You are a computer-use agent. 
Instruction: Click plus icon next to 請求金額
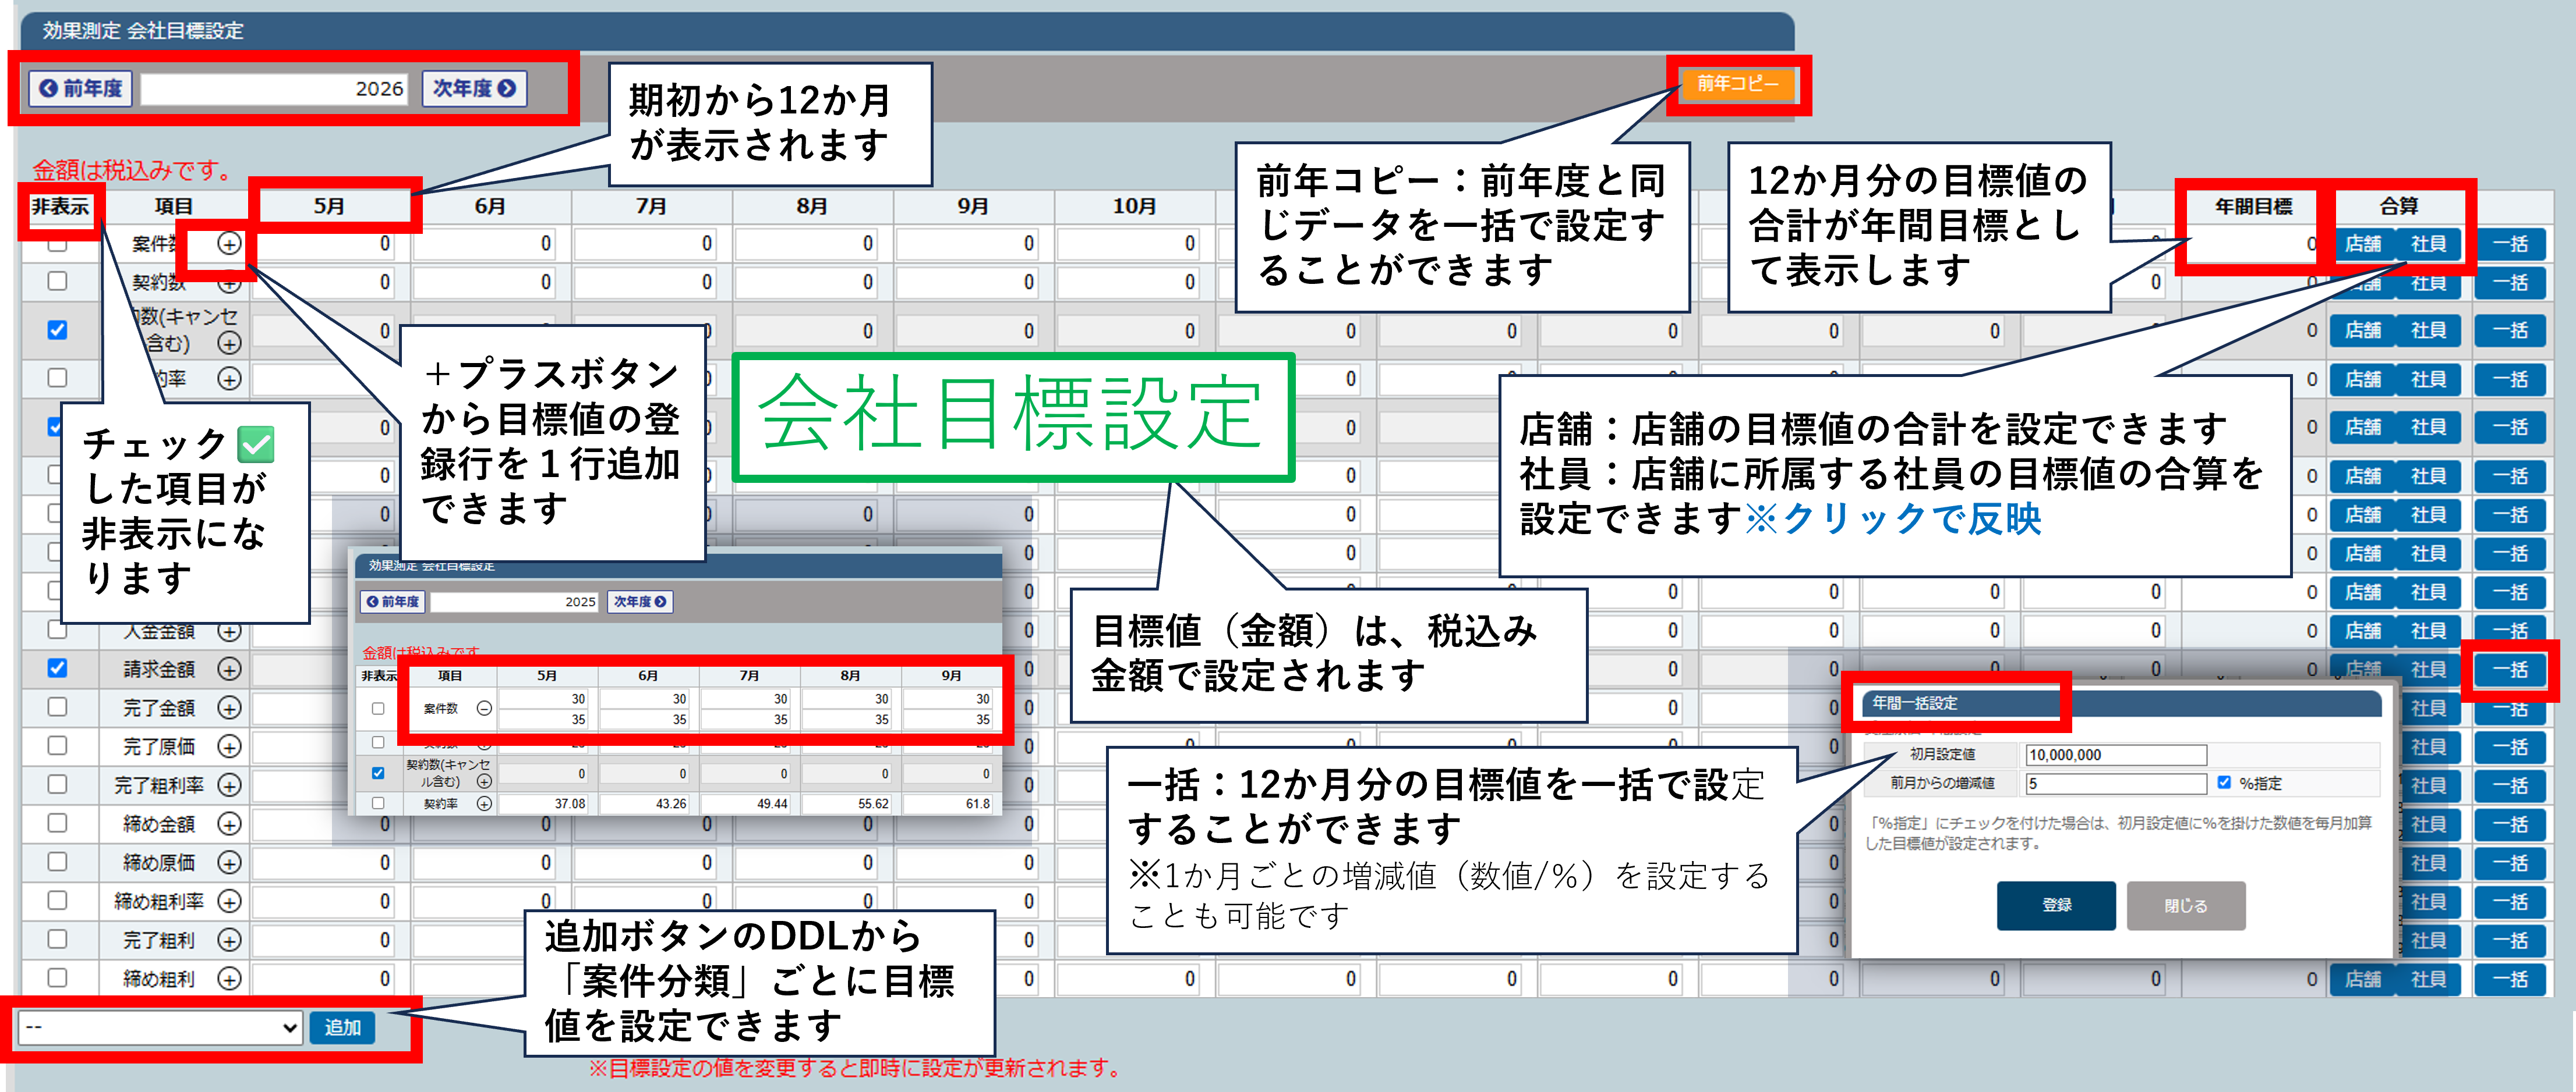(229, 670)
